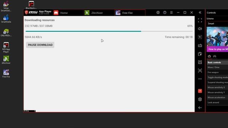Screen dimensions: 228x128
Task: Open settings gear in the sidebar
Action: (x=200, y=99)
